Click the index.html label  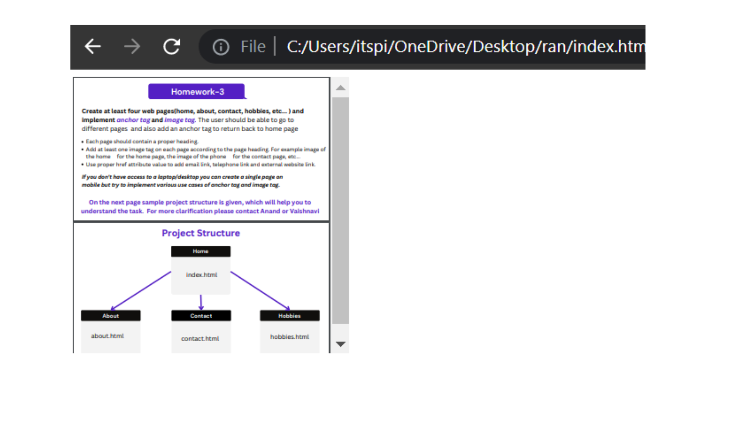tap(201, 275)
